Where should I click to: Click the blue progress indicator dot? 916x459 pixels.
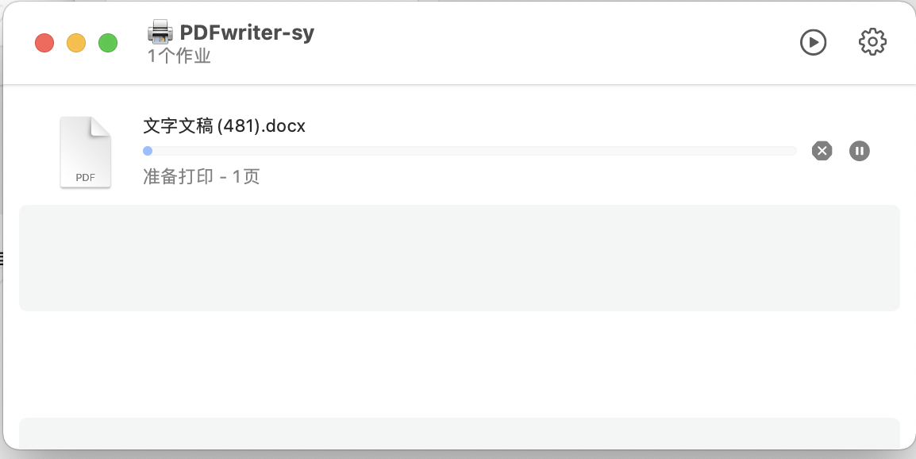148,151
